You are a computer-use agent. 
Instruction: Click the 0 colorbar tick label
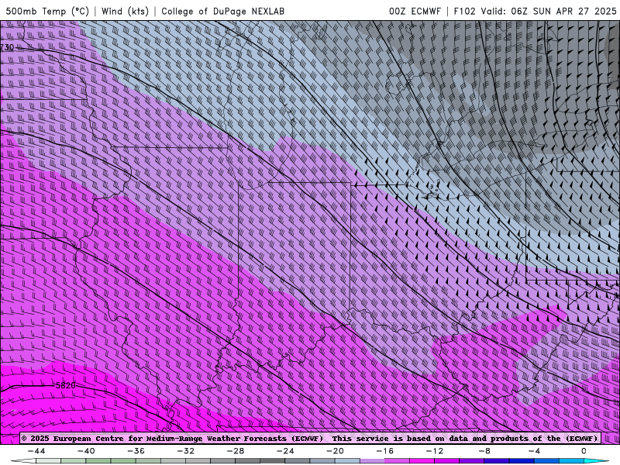pos(584,451)
